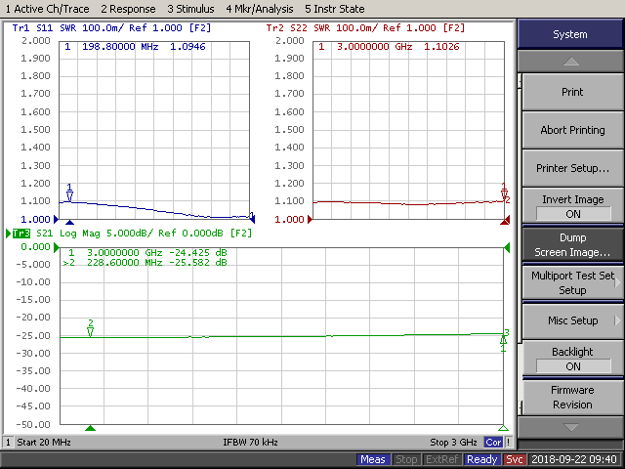625x469 pixels.
Task: Click the Stop status indicator
Action: click(x=406, y=459)
